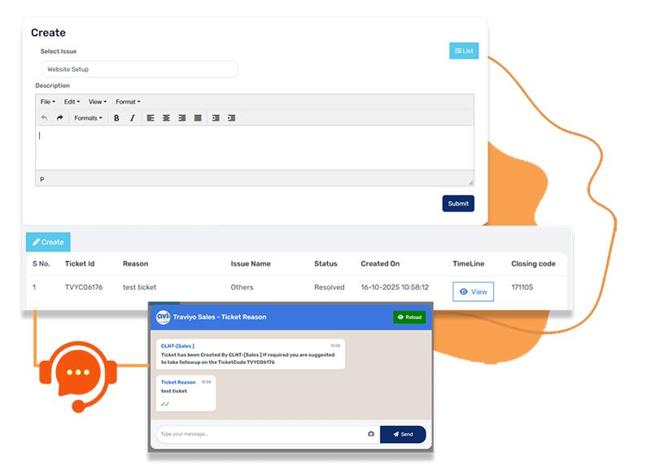Click the 'Created On' column header
This screenshot has width=651, height=465.
[x=380, y=264]
